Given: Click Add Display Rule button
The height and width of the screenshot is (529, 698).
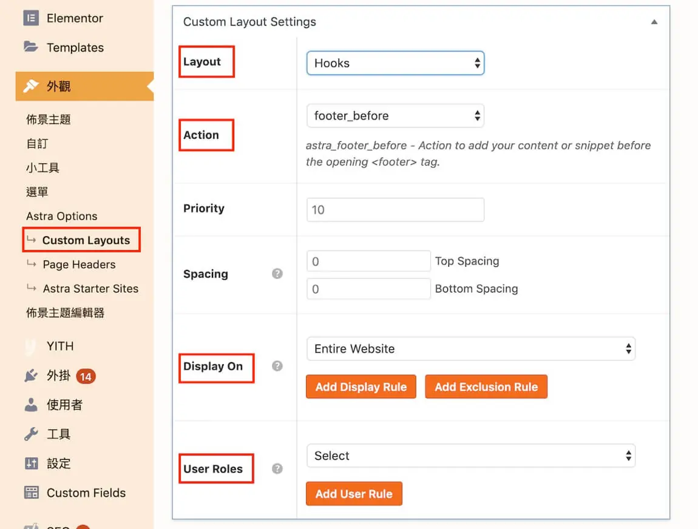Looking at the screenshot, I should coord(361,386).
